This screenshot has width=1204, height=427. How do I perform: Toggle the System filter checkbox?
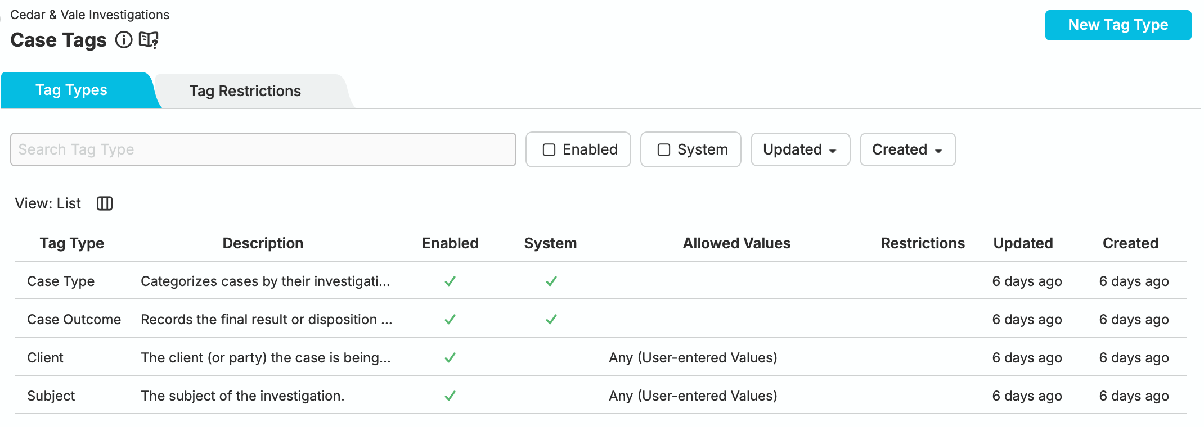click(664, 149)
